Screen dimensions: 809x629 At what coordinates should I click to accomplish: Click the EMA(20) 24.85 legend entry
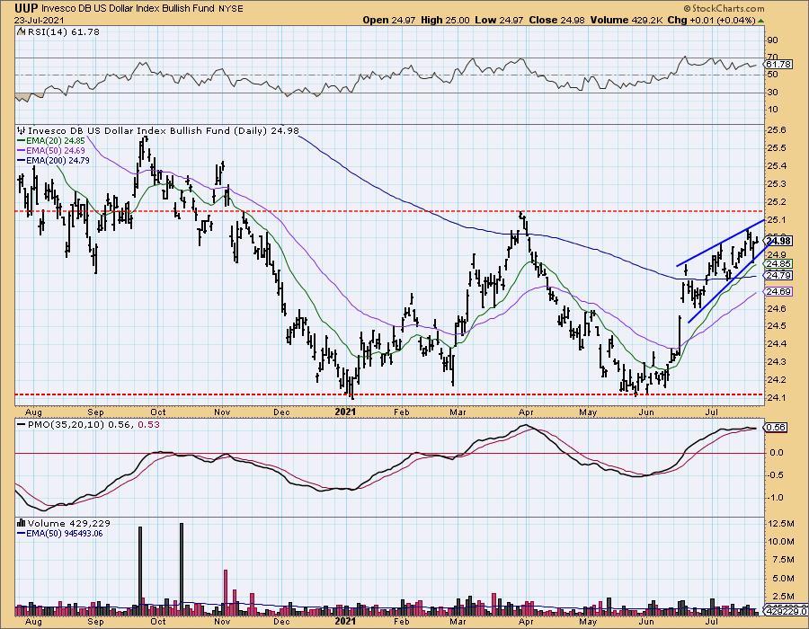point(51,140)
